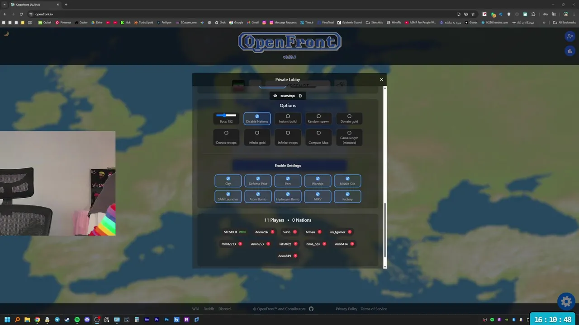Open the Wiki footer link
Image resolution: width=579 pixels, height=325 pixels.
click(195, 309)
